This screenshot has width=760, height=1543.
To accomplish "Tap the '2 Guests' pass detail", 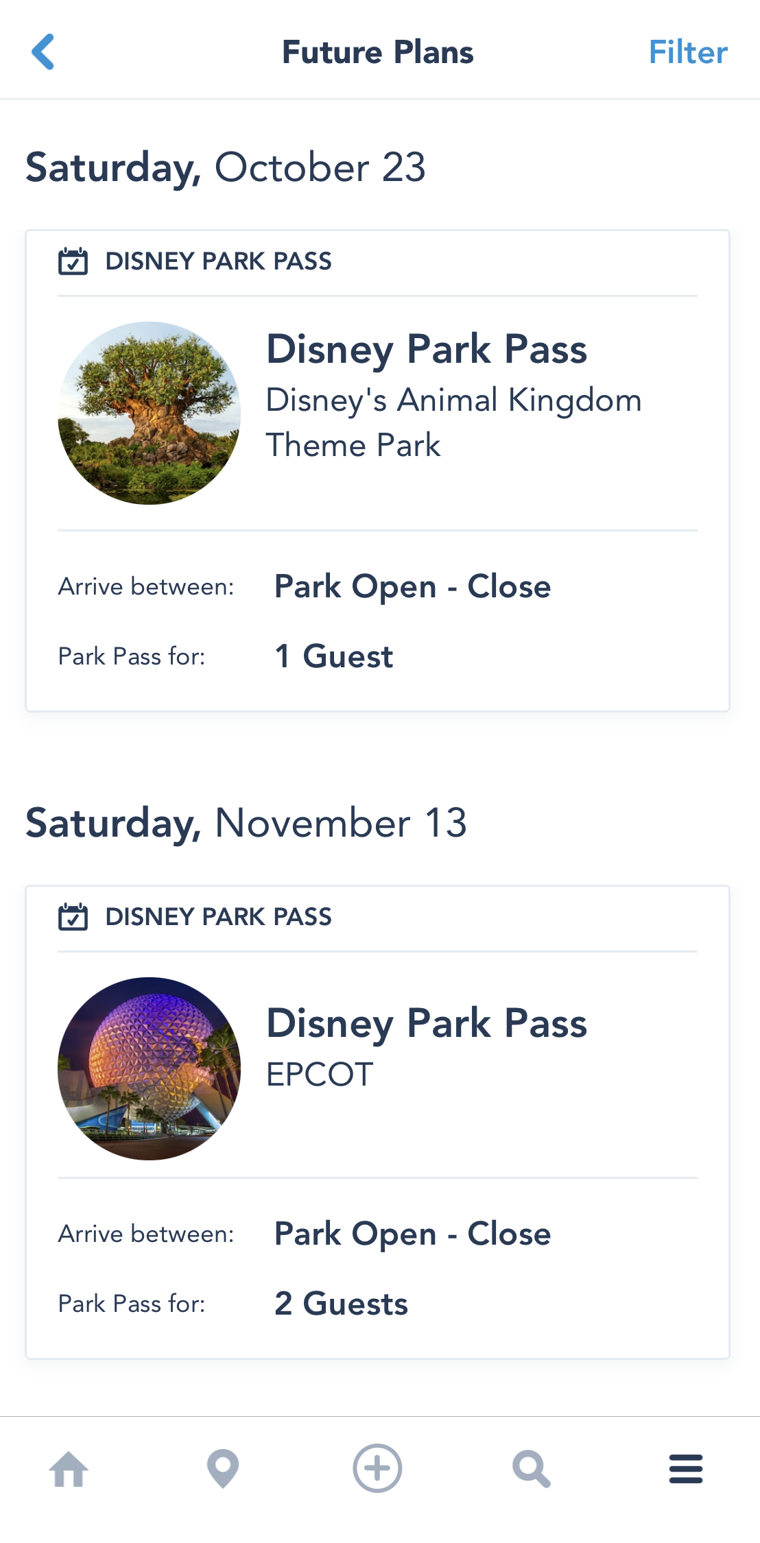I will point(341,1304).
